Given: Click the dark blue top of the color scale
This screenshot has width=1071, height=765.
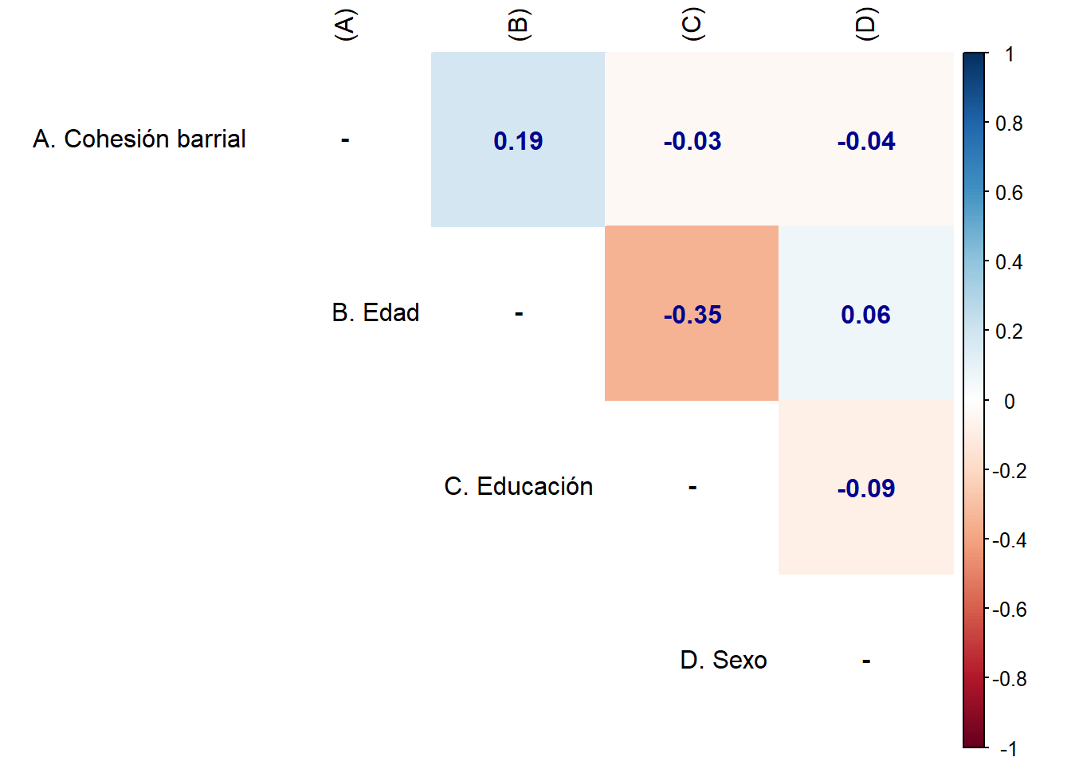Looking at the screenshot, I should pyautogui.click(x=974, y=60).
